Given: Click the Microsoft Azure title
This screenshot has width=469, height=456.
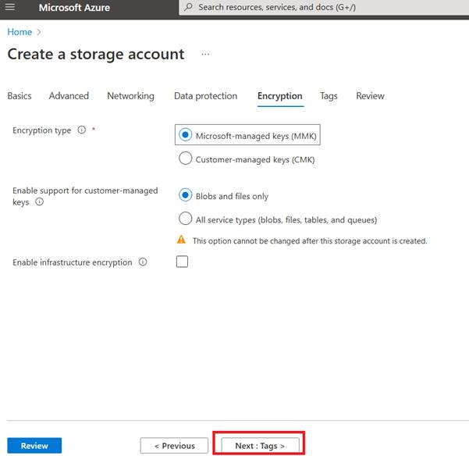Looking at the screenshot, I should pos(74,8).
